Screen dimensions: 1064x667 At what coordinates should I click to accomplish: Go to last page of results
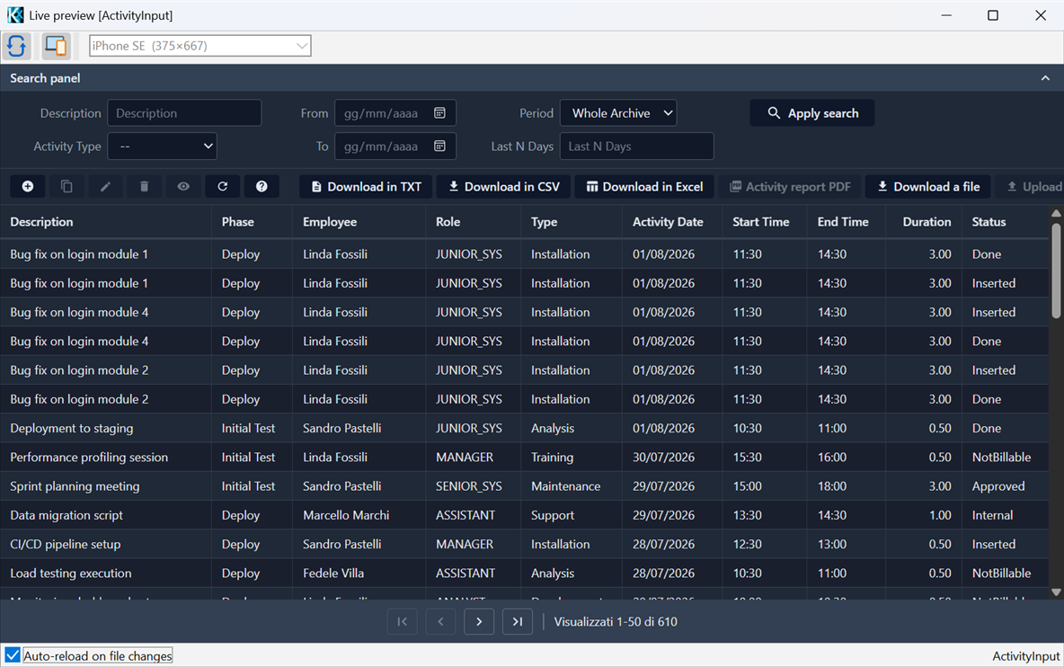[517, 621]
